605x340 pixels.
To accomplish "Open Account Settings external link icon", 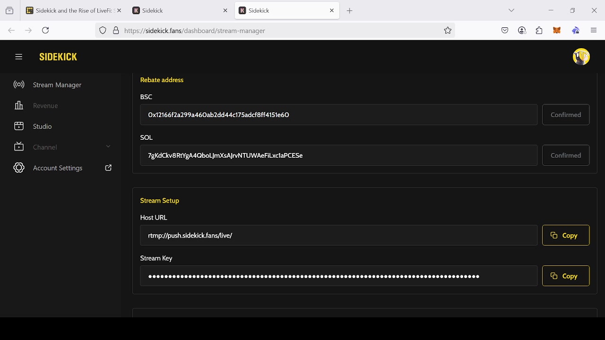I will [x=108, y=168].
